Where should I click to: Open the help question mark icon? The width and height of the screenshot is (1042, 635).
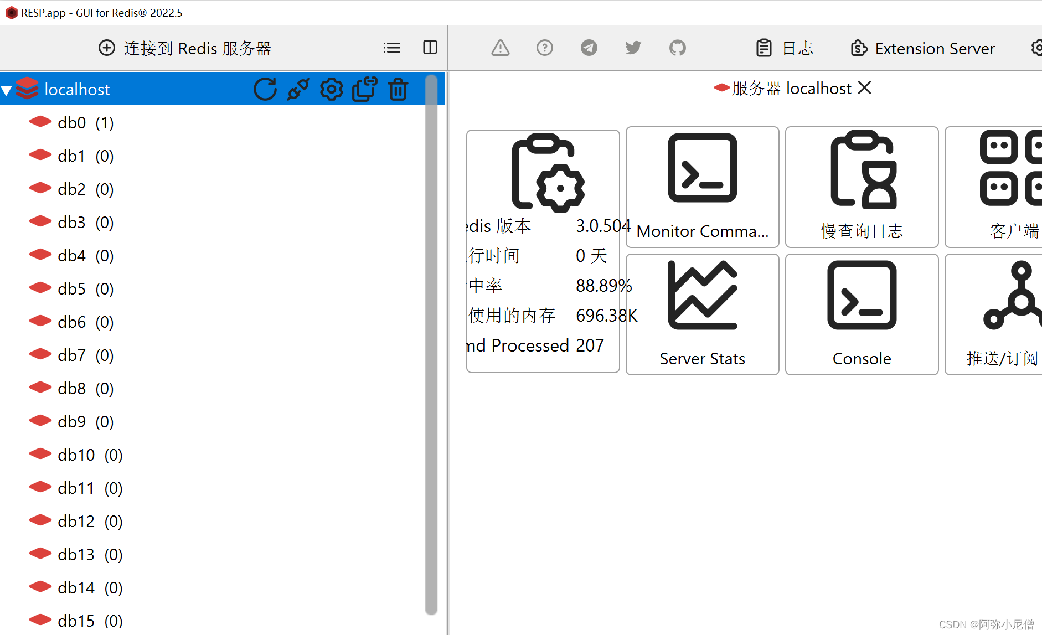(545, 48)
